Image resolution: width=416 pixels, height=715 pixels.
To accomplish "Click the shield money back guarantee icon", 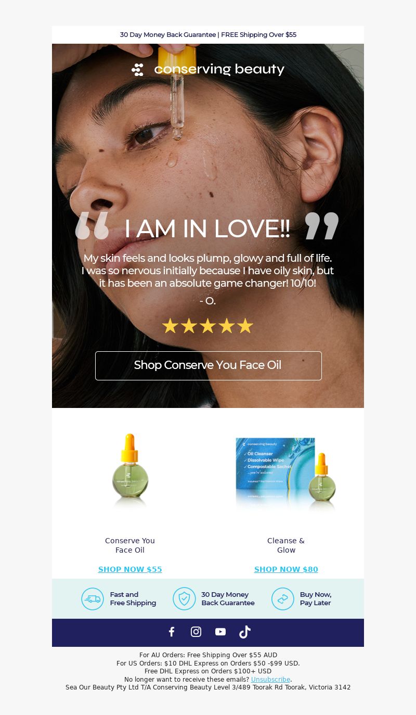I will pyautogui.click(x=184, y=599).
